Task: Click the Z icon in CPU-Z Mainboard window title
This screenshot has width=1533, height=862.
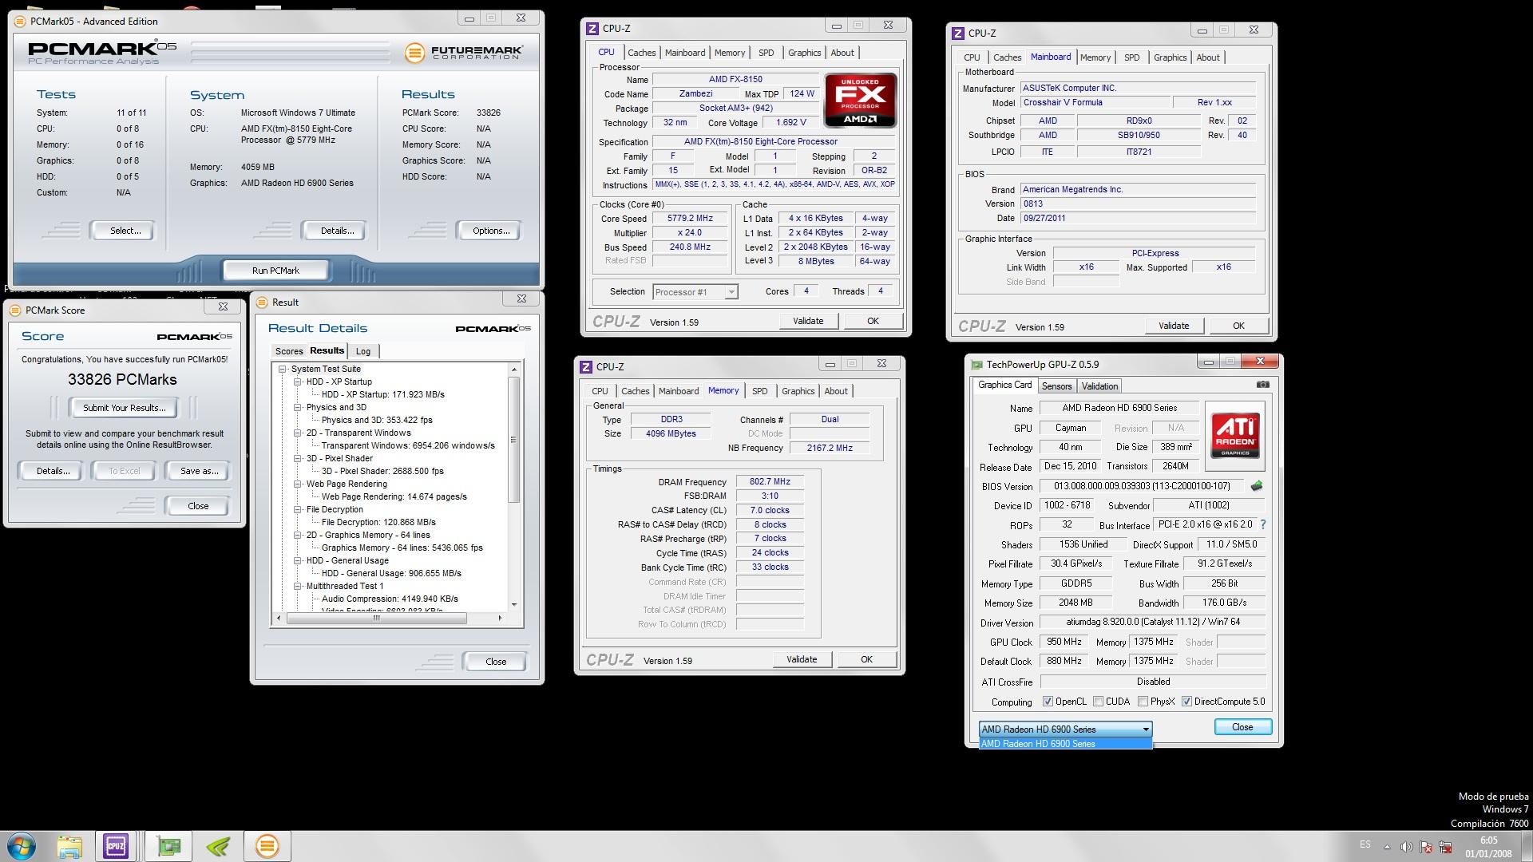Action: click(958, 33)
